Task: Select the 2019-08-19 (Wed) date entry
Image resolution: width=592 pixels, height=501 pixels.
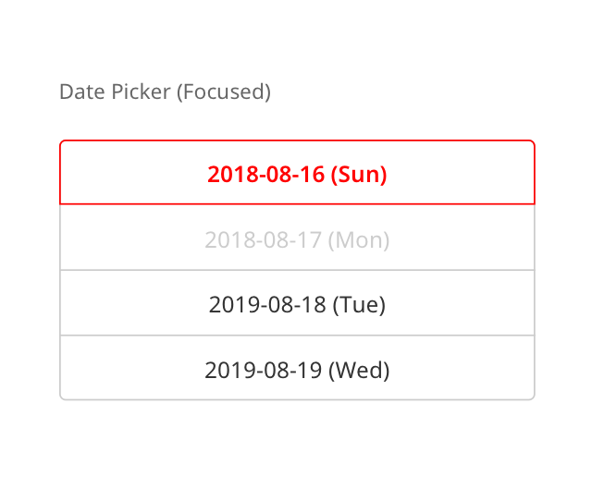Action: [x=297, y=371]
